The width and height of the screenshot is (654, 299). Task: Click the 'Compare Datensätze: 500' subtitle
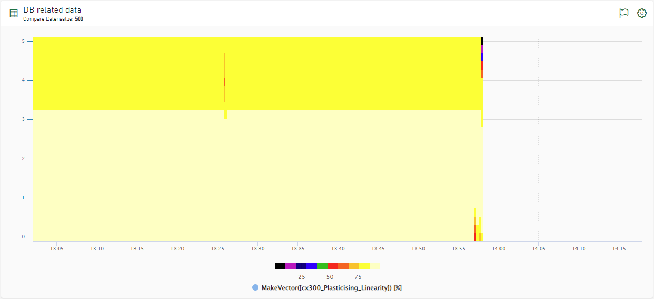click(x=53, y=19)
